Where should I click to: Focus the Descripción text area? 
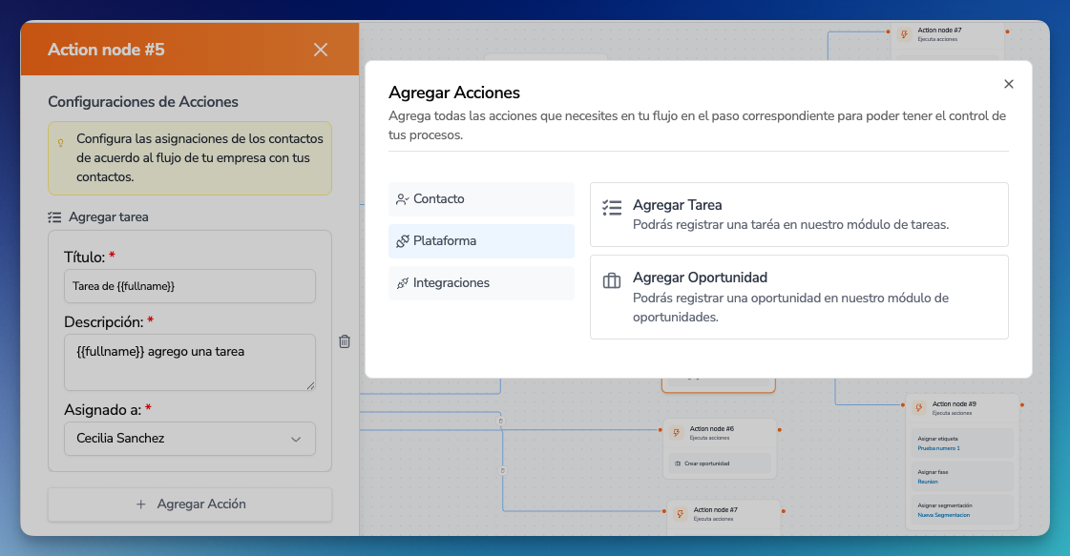[190, 362]
